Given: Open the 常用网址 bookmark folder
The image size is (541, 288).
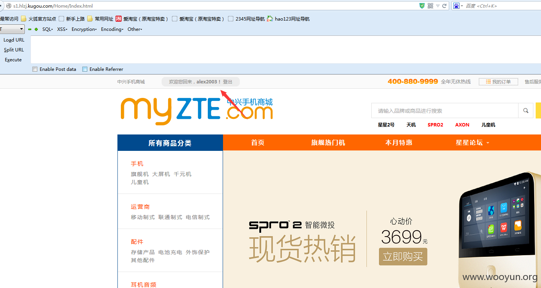Looking at the screenshot, I should [100, 19].
